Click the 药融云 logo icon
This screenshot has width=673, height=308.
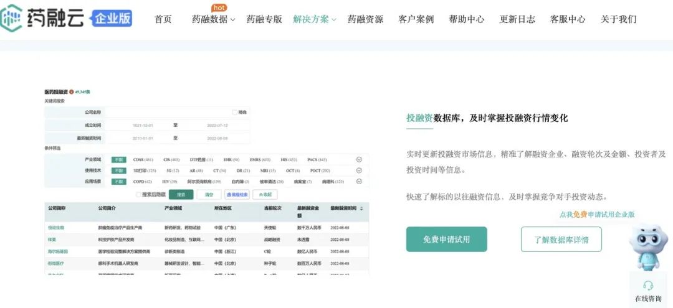[12, 18]
